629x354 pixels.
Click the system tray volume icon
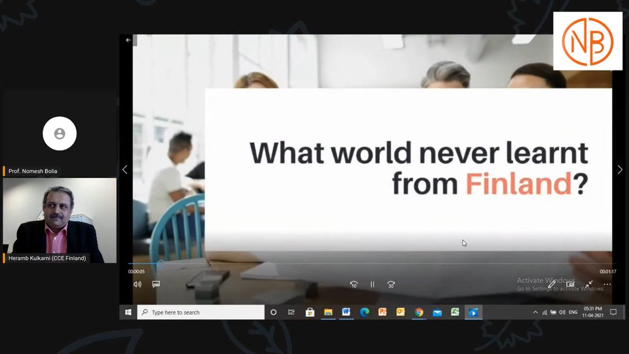pos(562,312)
